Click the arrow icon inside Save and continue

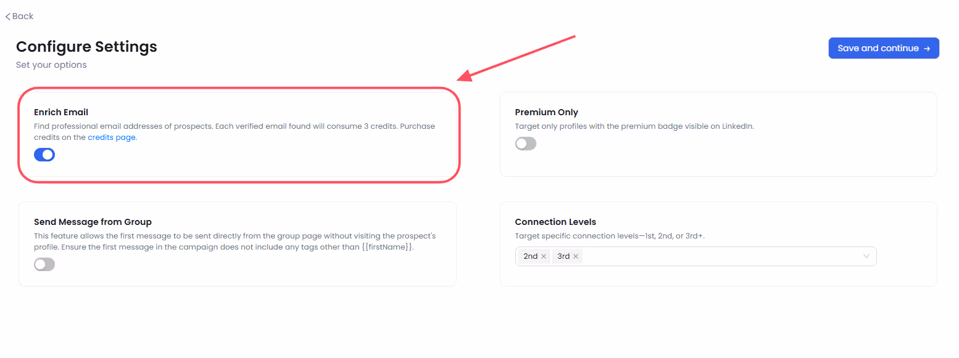point(926,47)
